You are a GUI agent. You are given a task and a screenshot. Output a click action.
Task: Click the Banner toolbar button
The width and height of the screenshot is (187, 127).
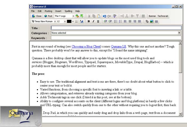pos(152,16)
